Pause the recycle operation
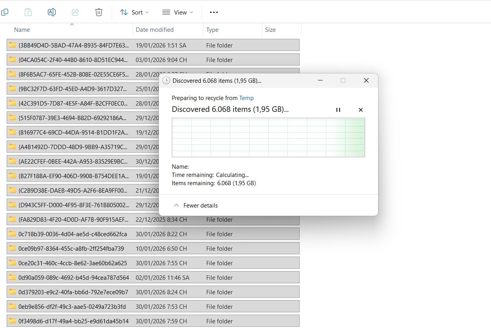 pyautogui.click(x=338, y=110)
